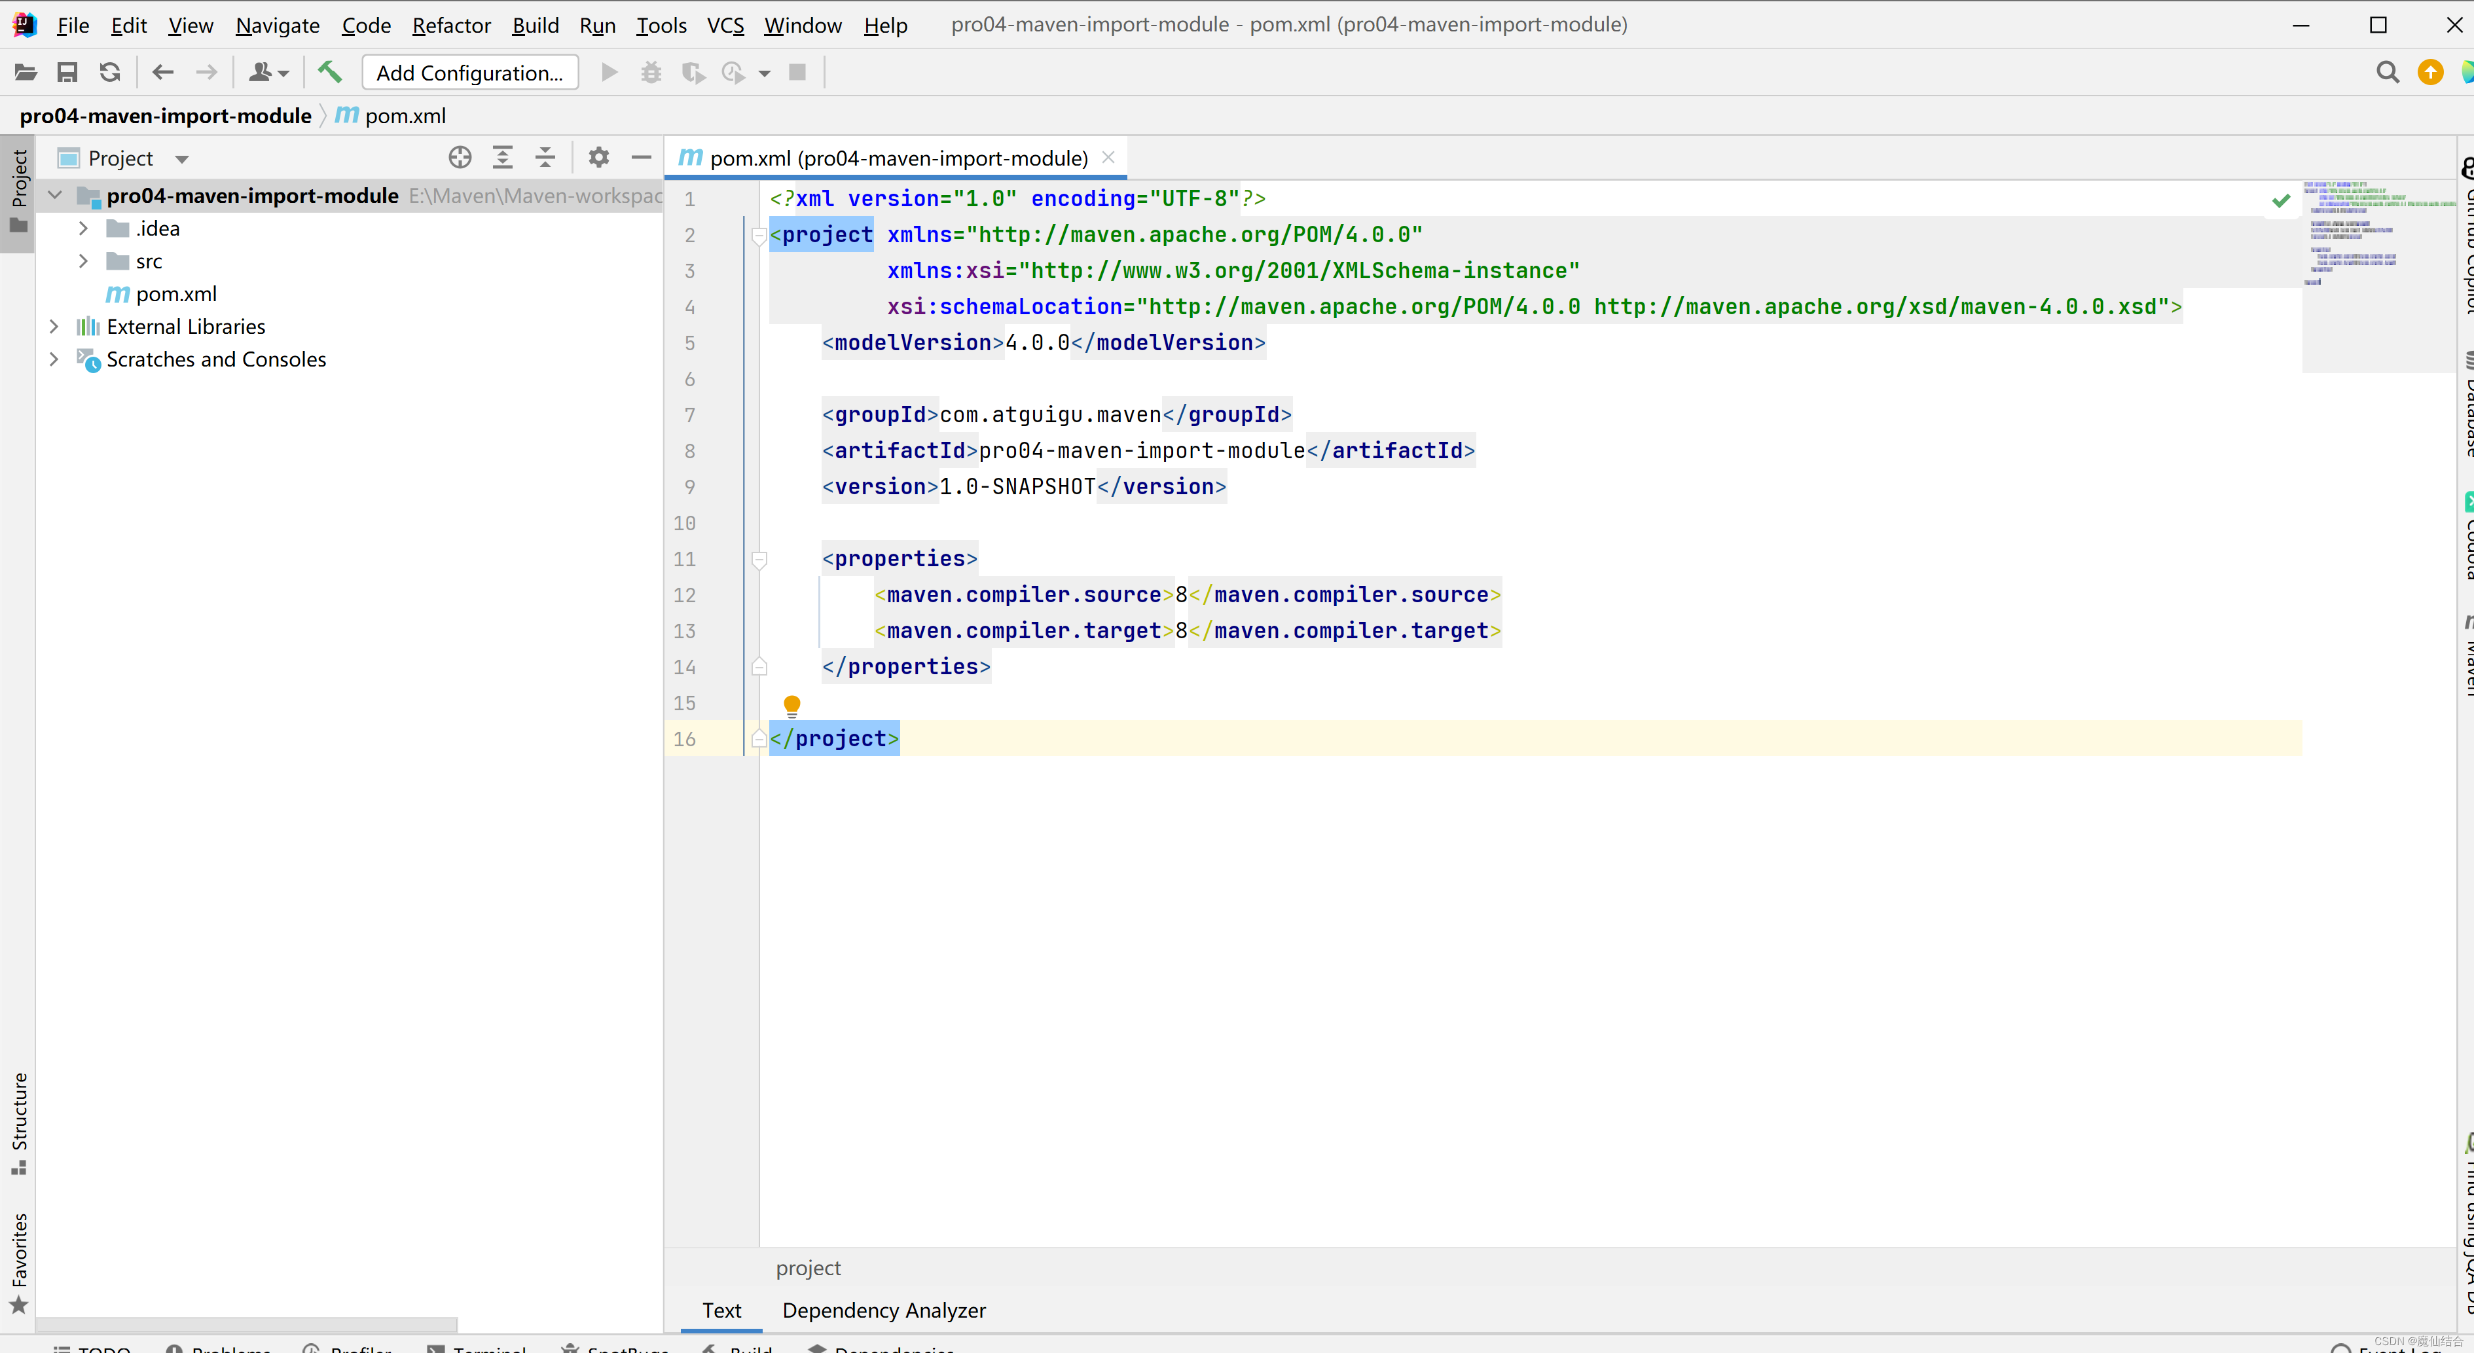Click the project breadcrumb below editor
This screenshot has height=1353, width=2474.
(808, 1269)
